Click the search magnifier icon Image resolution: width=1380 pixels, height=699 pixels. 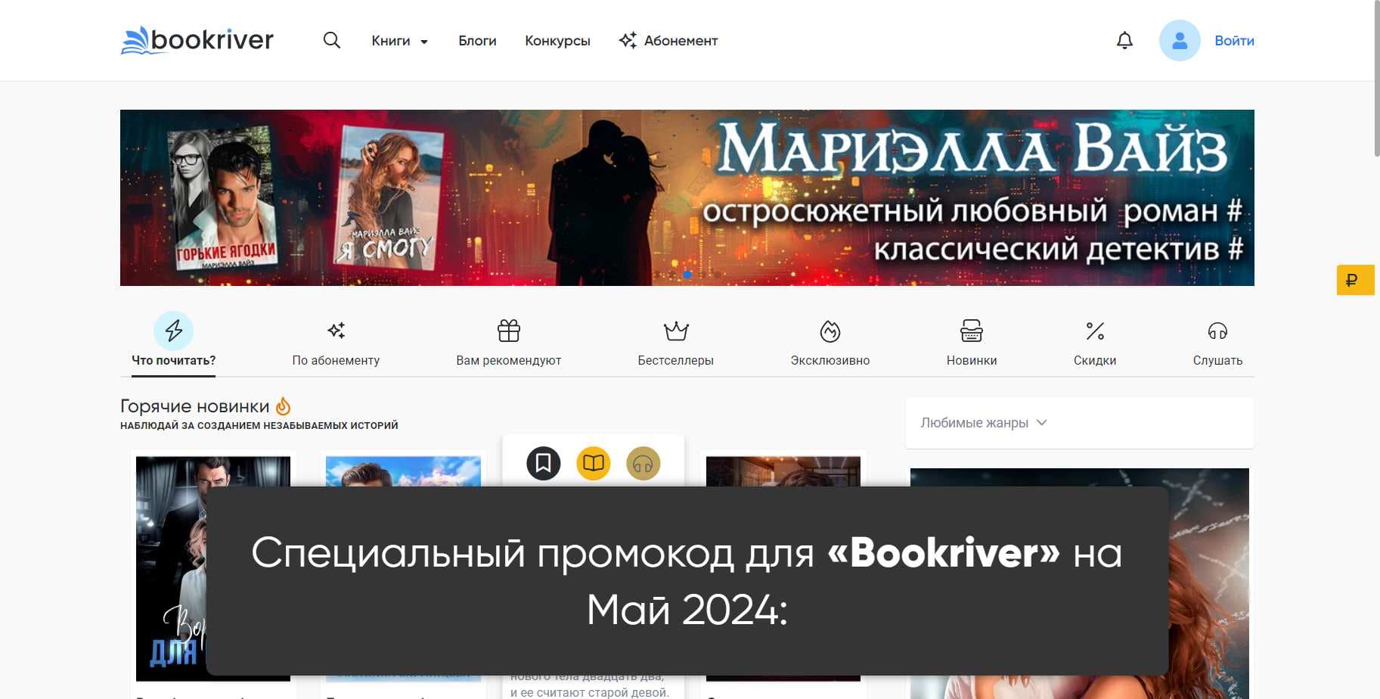click(x=331, y=40)
